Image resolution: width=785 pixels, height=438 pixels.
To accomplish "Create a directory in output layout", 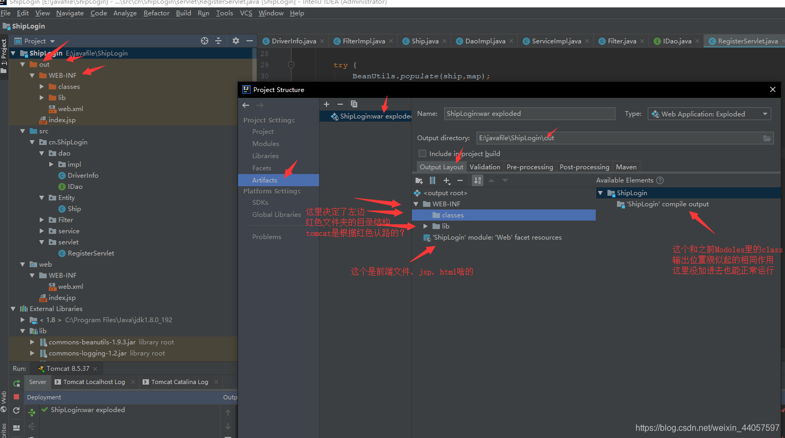I will pyautogui.click(x=419, y=180).
